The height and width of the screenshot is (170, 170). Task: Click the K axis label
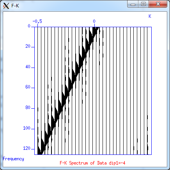tap(150, 16)
